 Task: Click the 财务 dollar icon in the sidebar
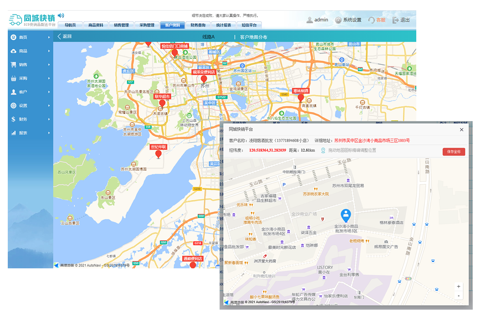13,119
